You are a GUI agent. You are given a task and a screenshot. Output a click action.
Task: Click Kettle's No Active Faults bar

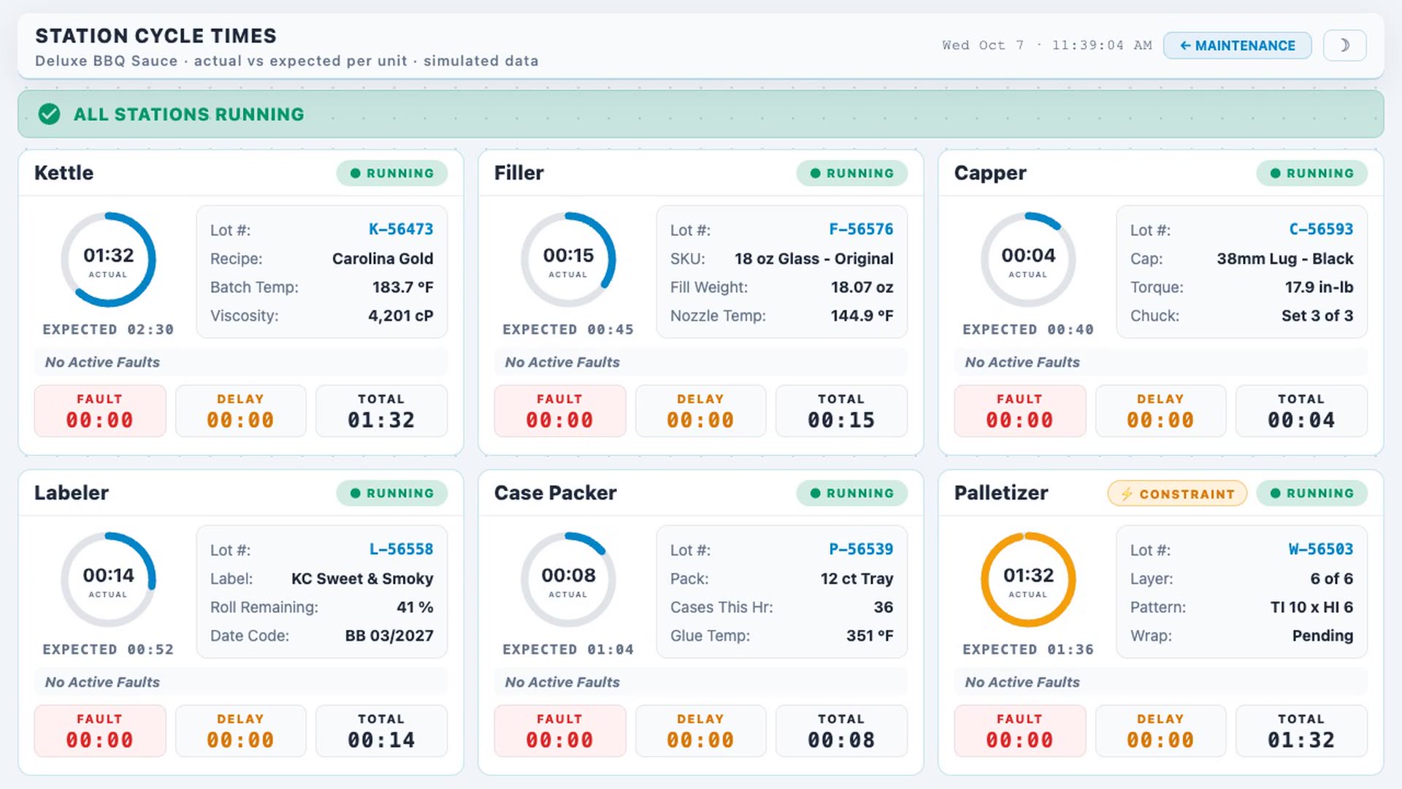pyautogui.click(x=241, y=362)
